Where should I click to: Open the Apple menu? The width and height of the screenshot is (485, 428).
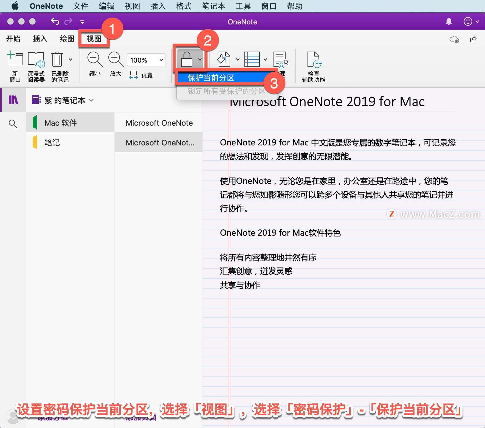click(x=15, y=6)
